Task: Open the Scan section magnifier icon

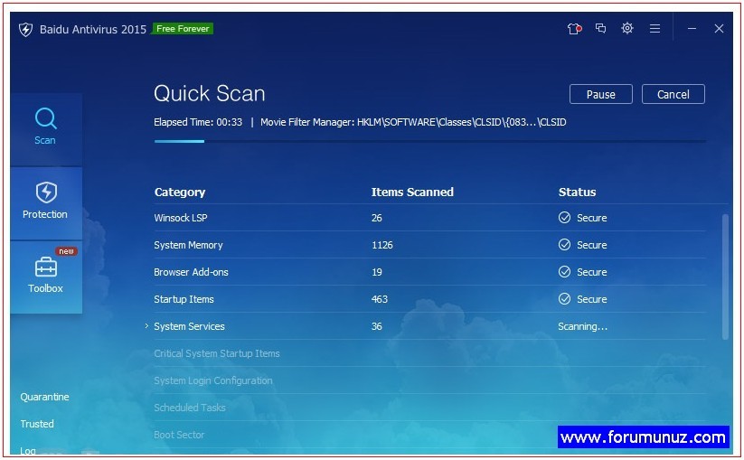Action: [46, 118]
